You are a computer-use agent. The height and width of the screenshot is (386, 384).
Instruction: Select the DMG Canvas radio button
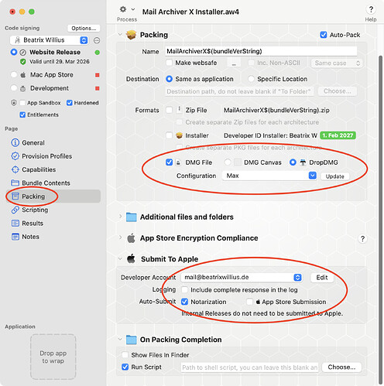(228, 162)
